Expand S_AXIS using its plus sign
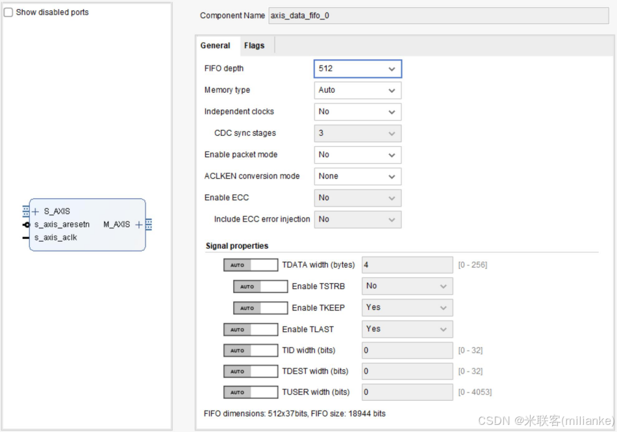The width and height of the screenshot is (617, 432). pos(35,211)
